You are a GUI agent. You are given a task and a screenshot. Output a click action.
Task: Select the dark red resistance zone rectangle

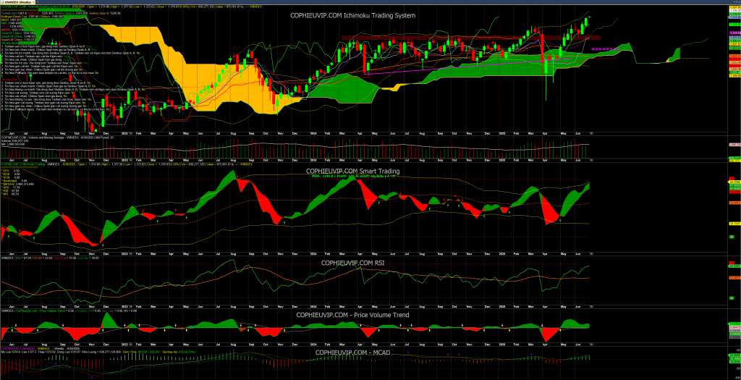click(471, 38)
